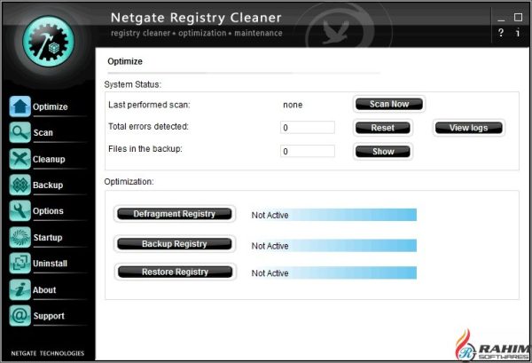This screenshot has width=532, height=363.
Task: Click the Backup Registry progress bar
Action: pyautogui.click(x=333, y=246)
